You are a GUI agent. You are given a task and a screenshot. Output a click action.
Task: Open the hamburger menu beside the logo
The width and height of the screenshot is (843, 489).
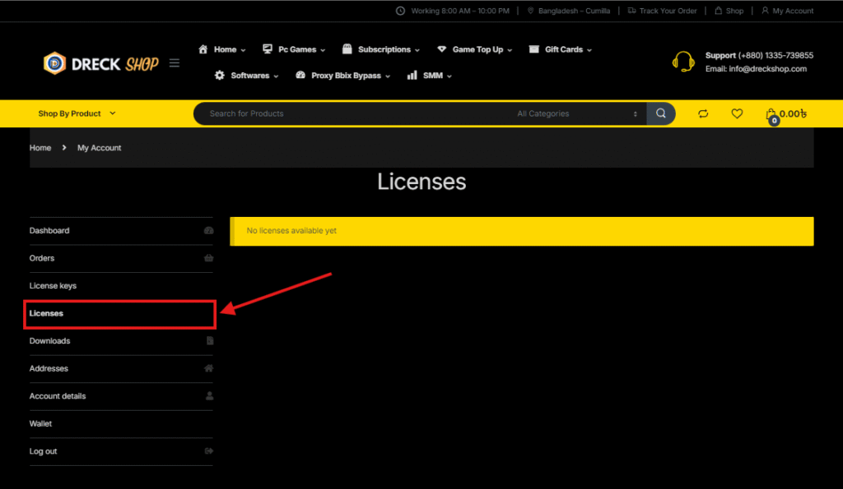tap(175, 63)
